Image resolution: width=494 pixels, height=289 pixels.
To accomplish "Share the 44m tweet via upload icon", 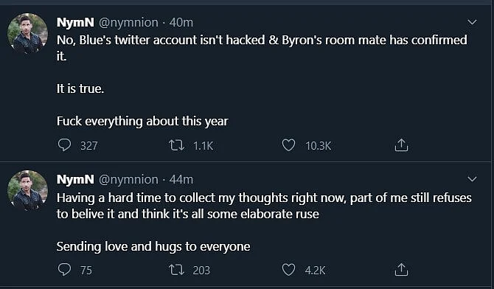I will (x=401, y=269).
